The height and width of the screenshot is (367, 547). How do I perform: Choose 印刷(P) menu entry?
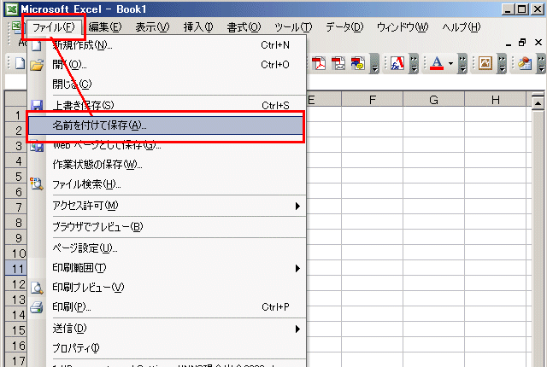tap(168, 307)
